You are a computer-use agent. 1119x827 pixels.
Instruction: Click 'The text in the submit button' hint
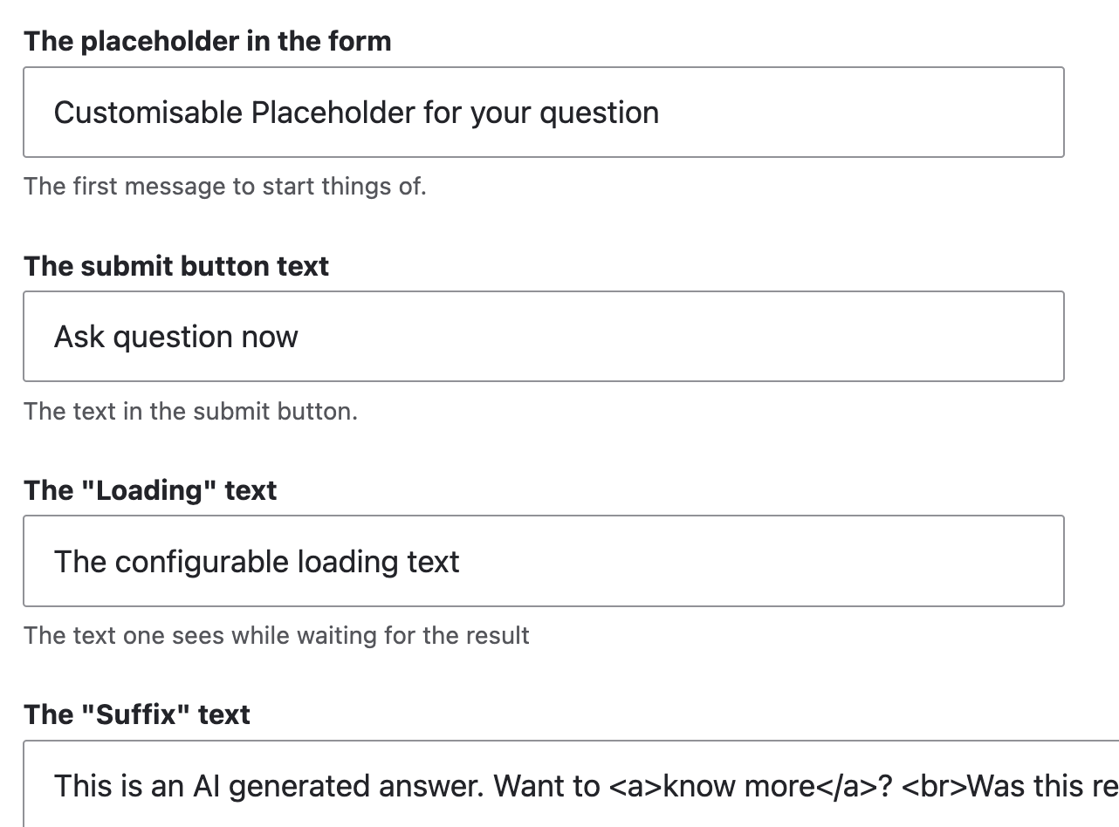190,411
